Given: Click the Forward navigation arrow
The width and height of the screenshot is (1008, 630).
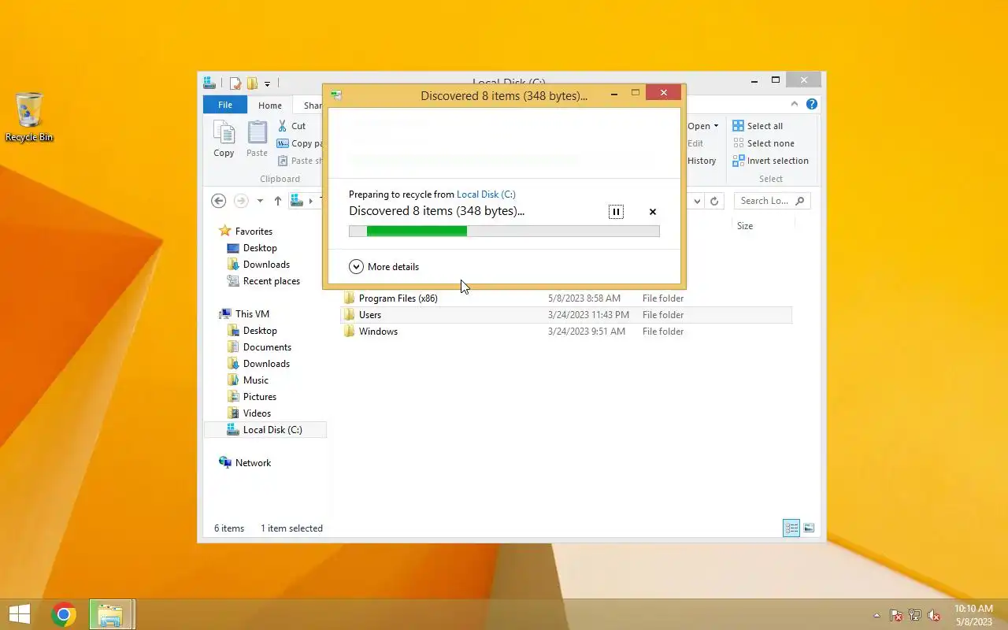Looking at the screenshot, I should tap(242, 201).
